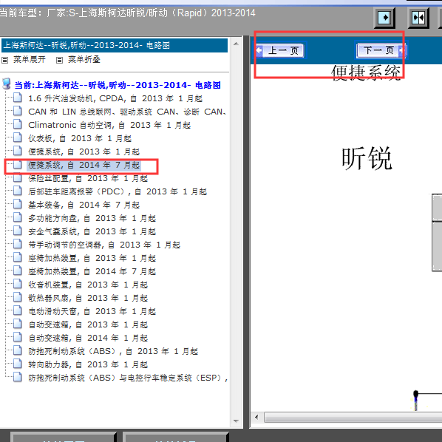Click the collapse-both-arrows panel icon in top toolbar
This screenshot has width=442, height=442.
418,18
